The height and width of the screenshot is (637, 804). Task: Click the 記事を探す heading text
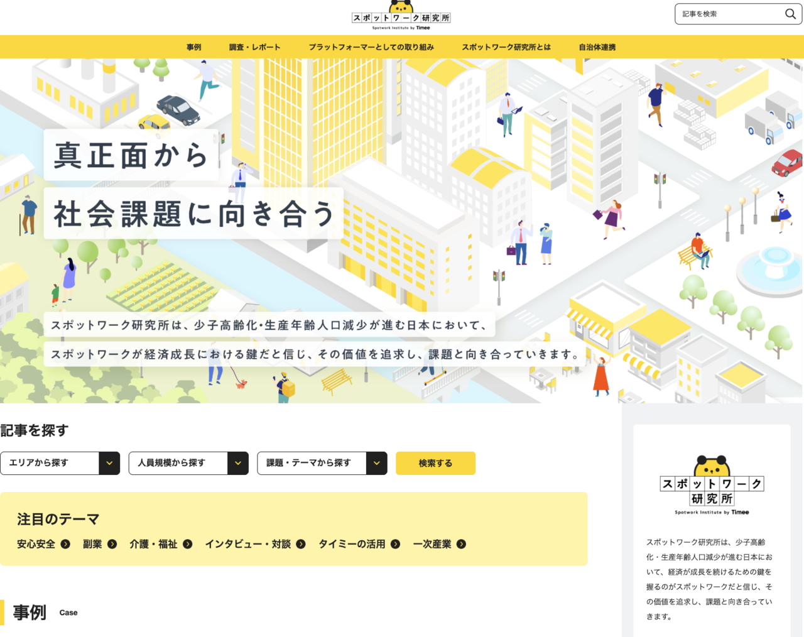click(x=35, y=430)
